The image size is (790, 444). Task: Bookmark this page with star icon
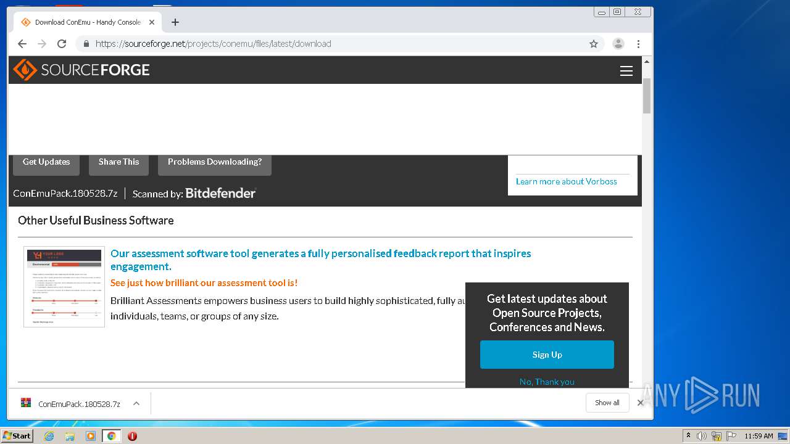pos(594,44)
